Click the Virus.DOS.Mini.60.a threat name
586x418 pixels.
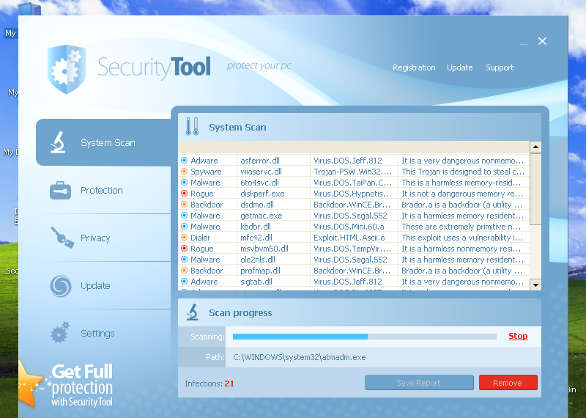[x=349, y=227]
